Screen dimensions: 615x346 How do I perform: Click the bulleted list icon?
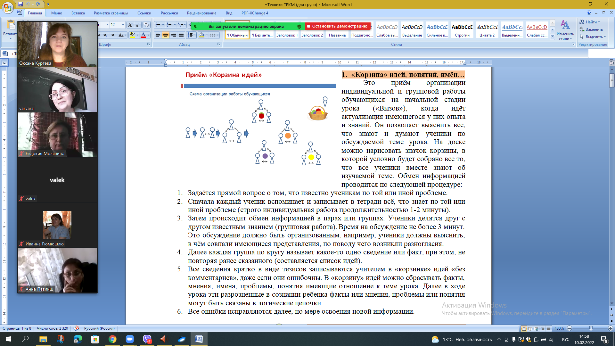[158, 25]
